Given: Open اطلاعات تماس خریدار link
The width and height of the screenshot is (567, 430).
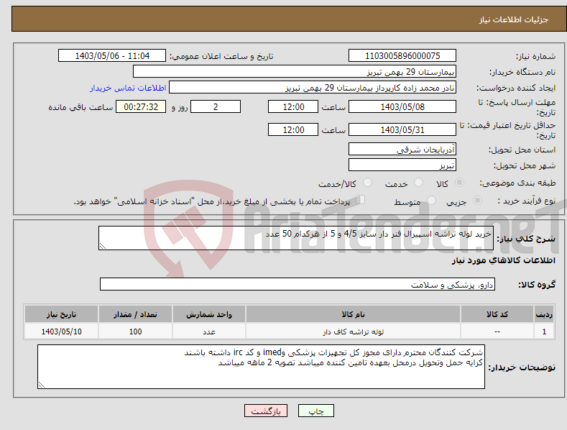Looking at the screenshot, I should point(128,88).
